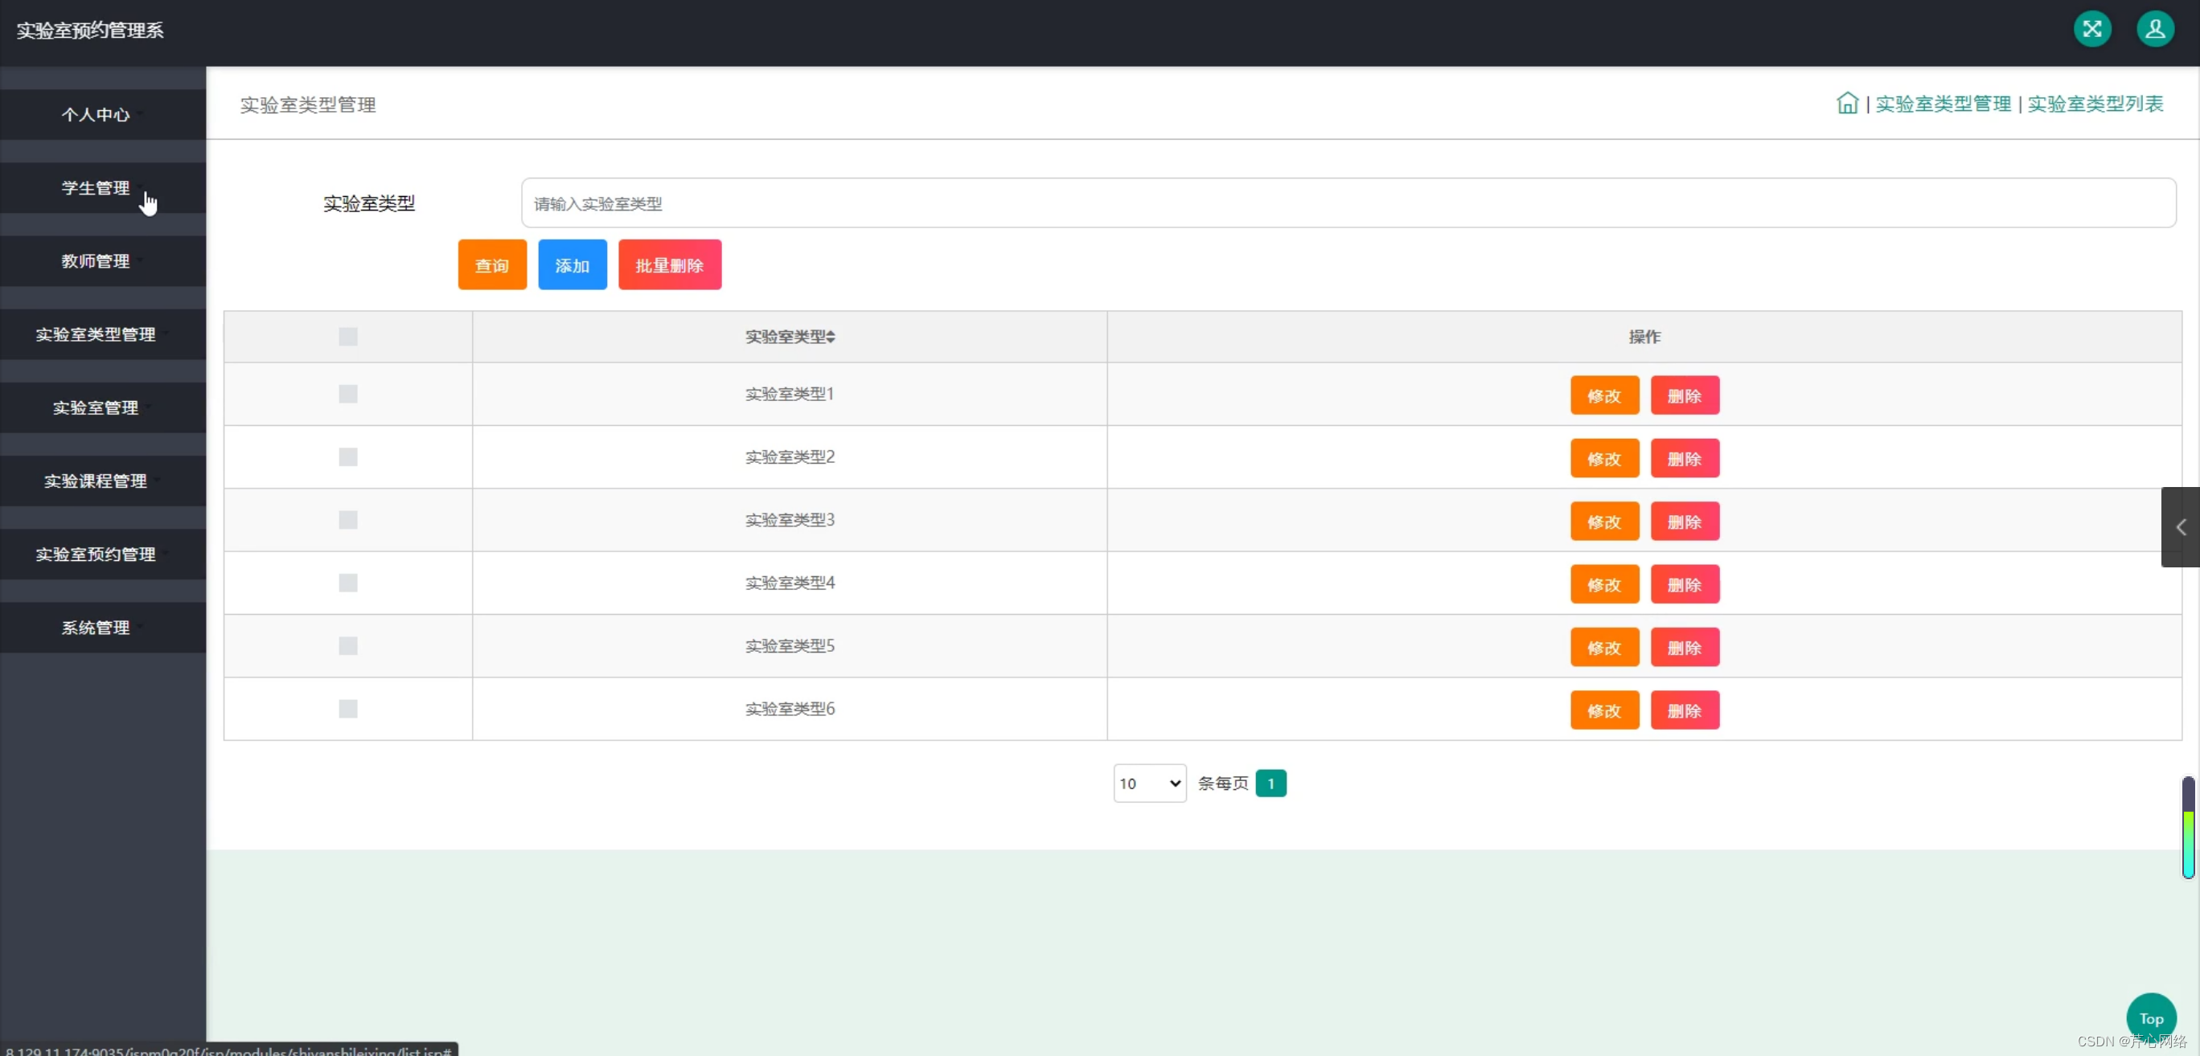Image resolution: width=2200 pixels, height=1056 pixels.
Task: Open the 实验室预约管理 menu item
Action: pos(96,554)
